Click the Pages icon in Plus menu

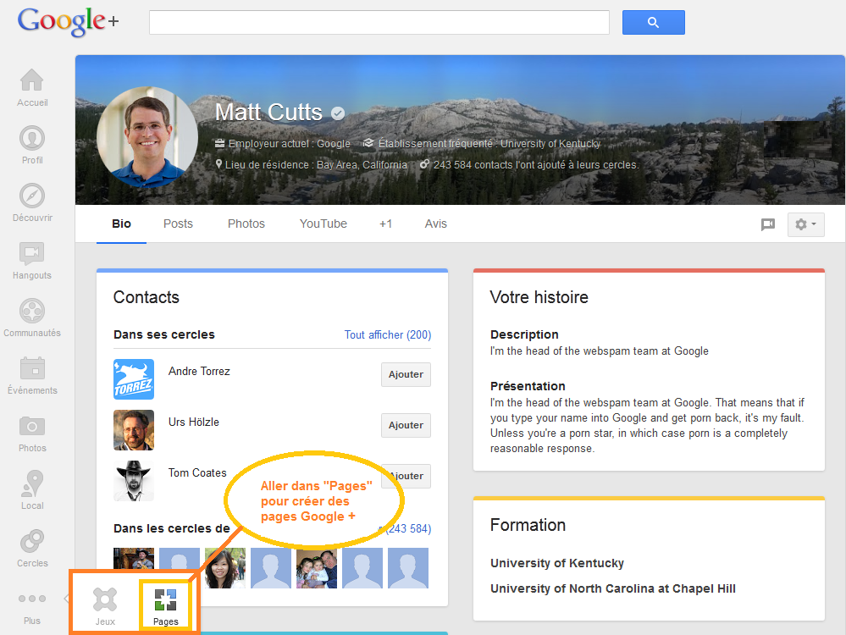click(165, 602)
